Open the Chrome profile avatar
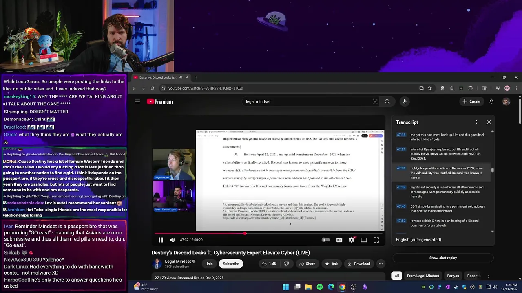The width and height of the screenshot is (522, 293). click(x=507, y=88)
